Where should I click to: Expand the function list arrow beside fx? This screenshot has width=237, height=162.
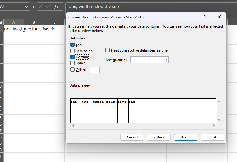61,6
